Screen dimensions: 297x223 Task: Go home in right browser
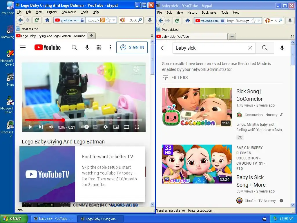(x=188, y=21)
